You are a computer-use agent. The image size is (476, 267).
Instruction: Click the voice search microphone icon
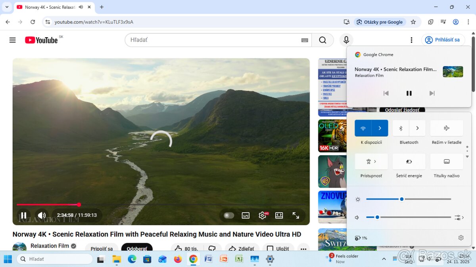346,40
